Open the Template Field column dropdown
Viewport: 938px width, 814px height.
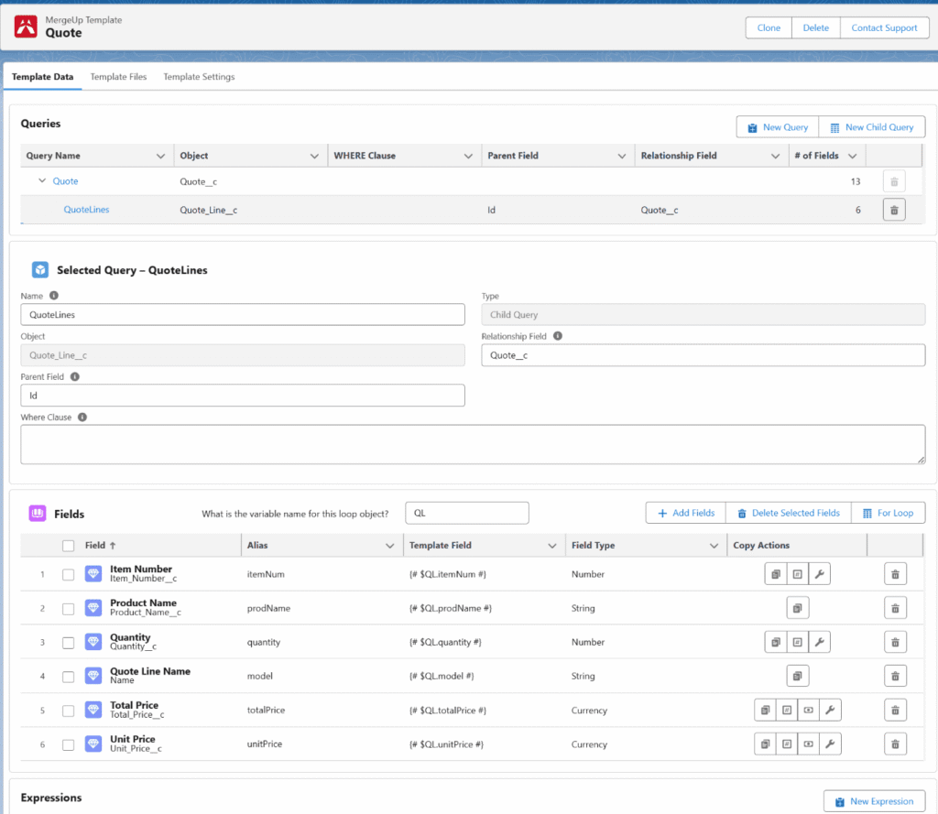[x=552, y=546]
